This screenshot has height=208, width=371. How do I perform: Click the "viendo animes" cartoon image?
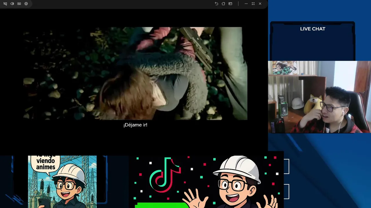click(62, 182)
